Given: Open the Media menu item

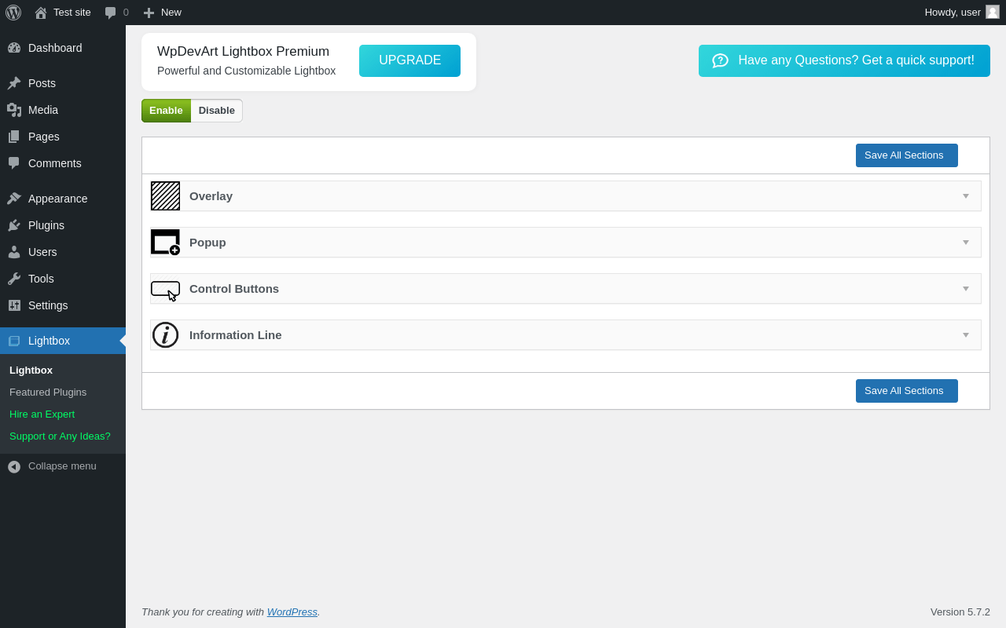Looking at the screenshot, I should [x=63, y=110].
